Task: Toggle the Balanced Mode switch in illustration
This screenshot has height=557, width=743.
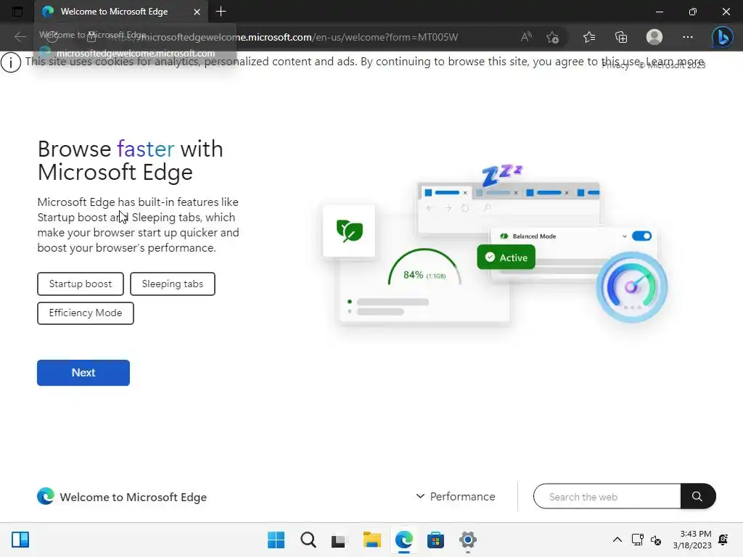Action: coord(641,236)
